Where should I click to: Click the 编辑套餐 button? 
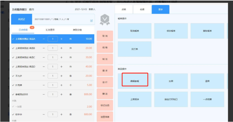click(135, 81)
